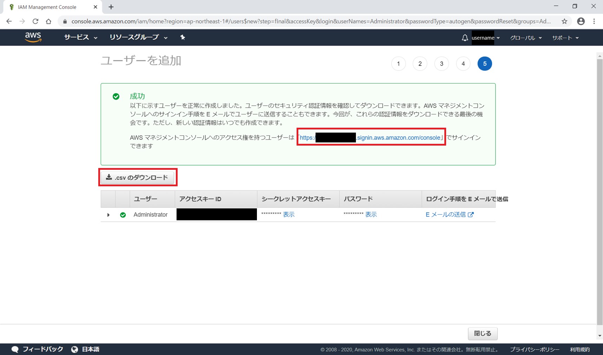Click green status check beside Administrator
The width and height of the screenshot is (603, 355).
click(123, 215)
